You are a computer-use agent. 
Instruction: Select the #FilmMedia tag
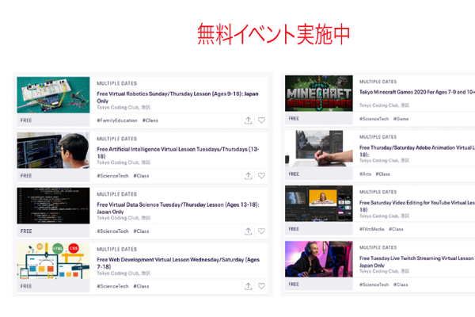pyautogui.click(x=372, y=229)
